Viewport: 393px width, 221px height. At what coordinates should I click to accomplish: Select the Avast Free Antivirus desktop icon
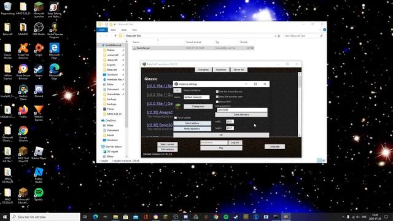23,51
